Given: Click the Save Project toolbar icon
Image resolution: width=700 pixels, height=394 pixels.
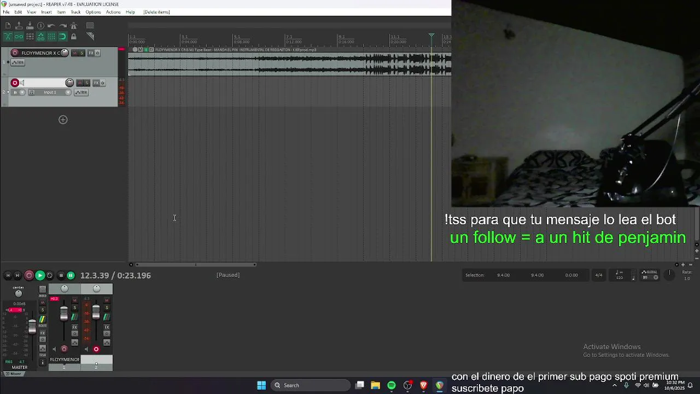Looking at the screenshot, I should (x=30, y=26).
